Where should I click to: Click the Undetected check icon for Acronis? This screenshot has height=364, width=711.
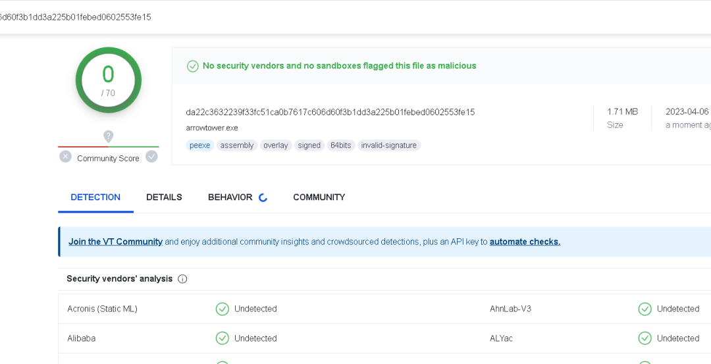tap(223, 309)
